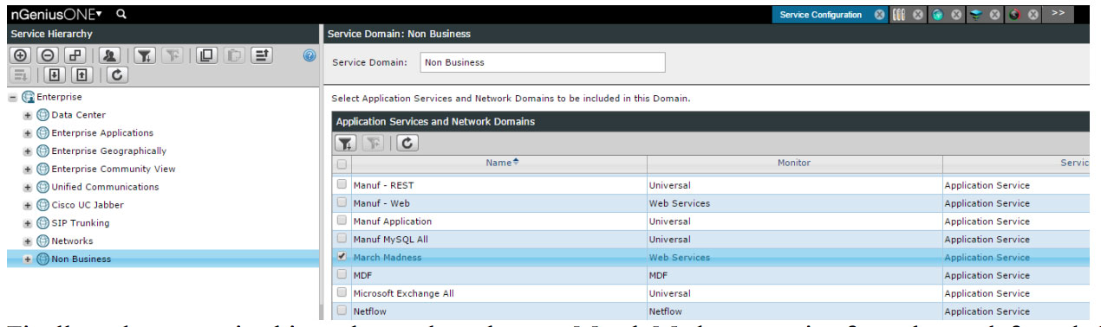Select the Data Center tree item

pos(78,115)
